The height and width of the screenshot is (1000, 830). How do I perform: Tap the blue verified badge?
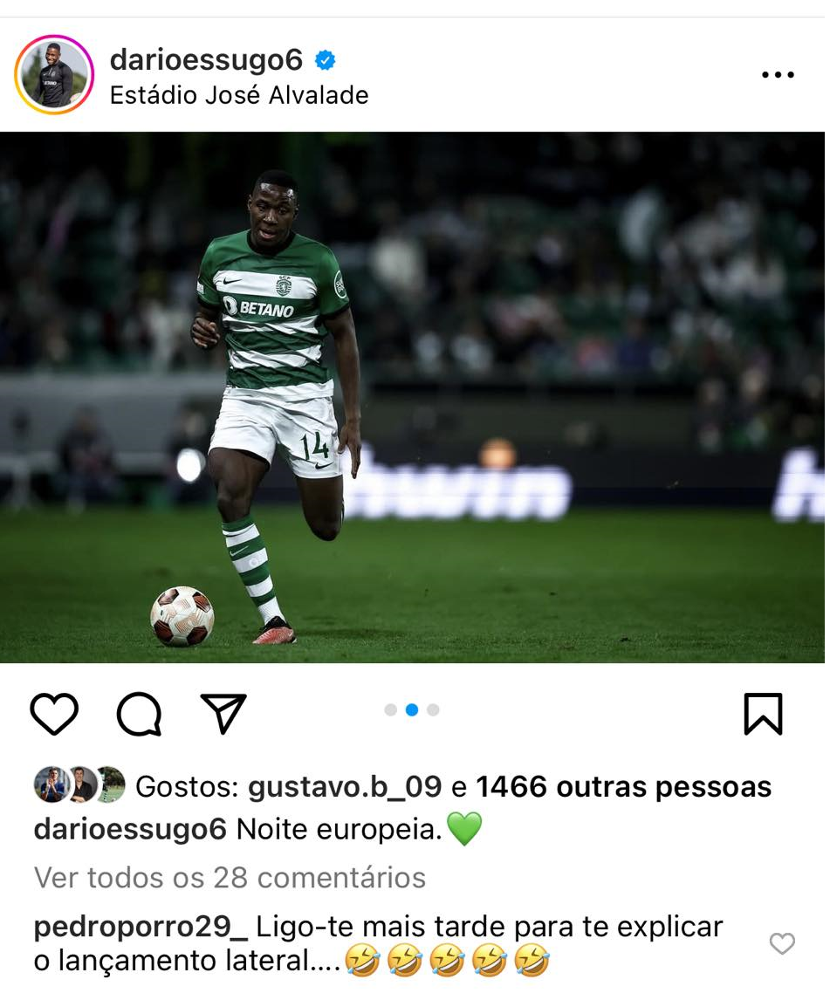(x=326, y=60)
